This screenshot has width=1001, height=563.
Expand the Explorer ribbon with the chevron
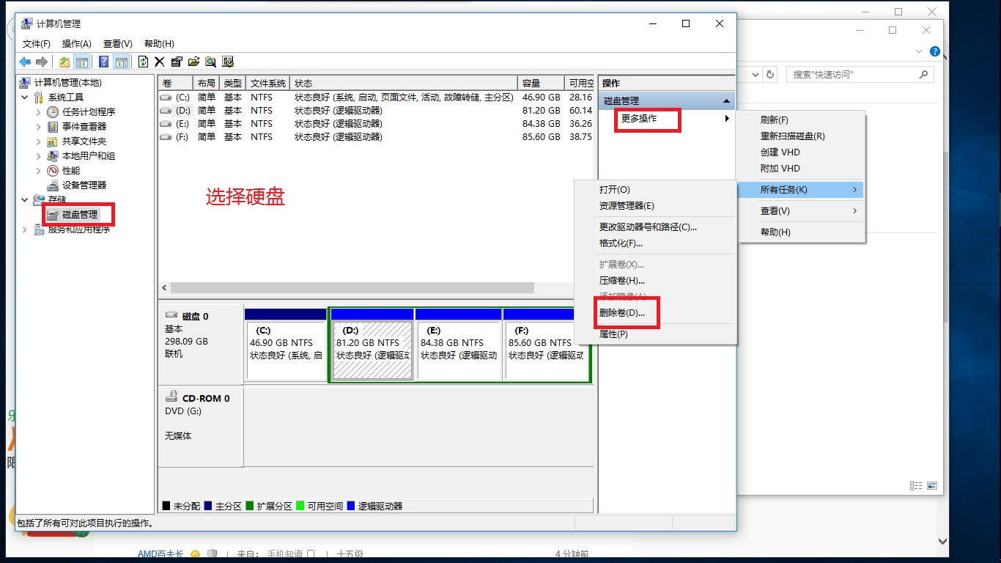click(x=920, y=52)
